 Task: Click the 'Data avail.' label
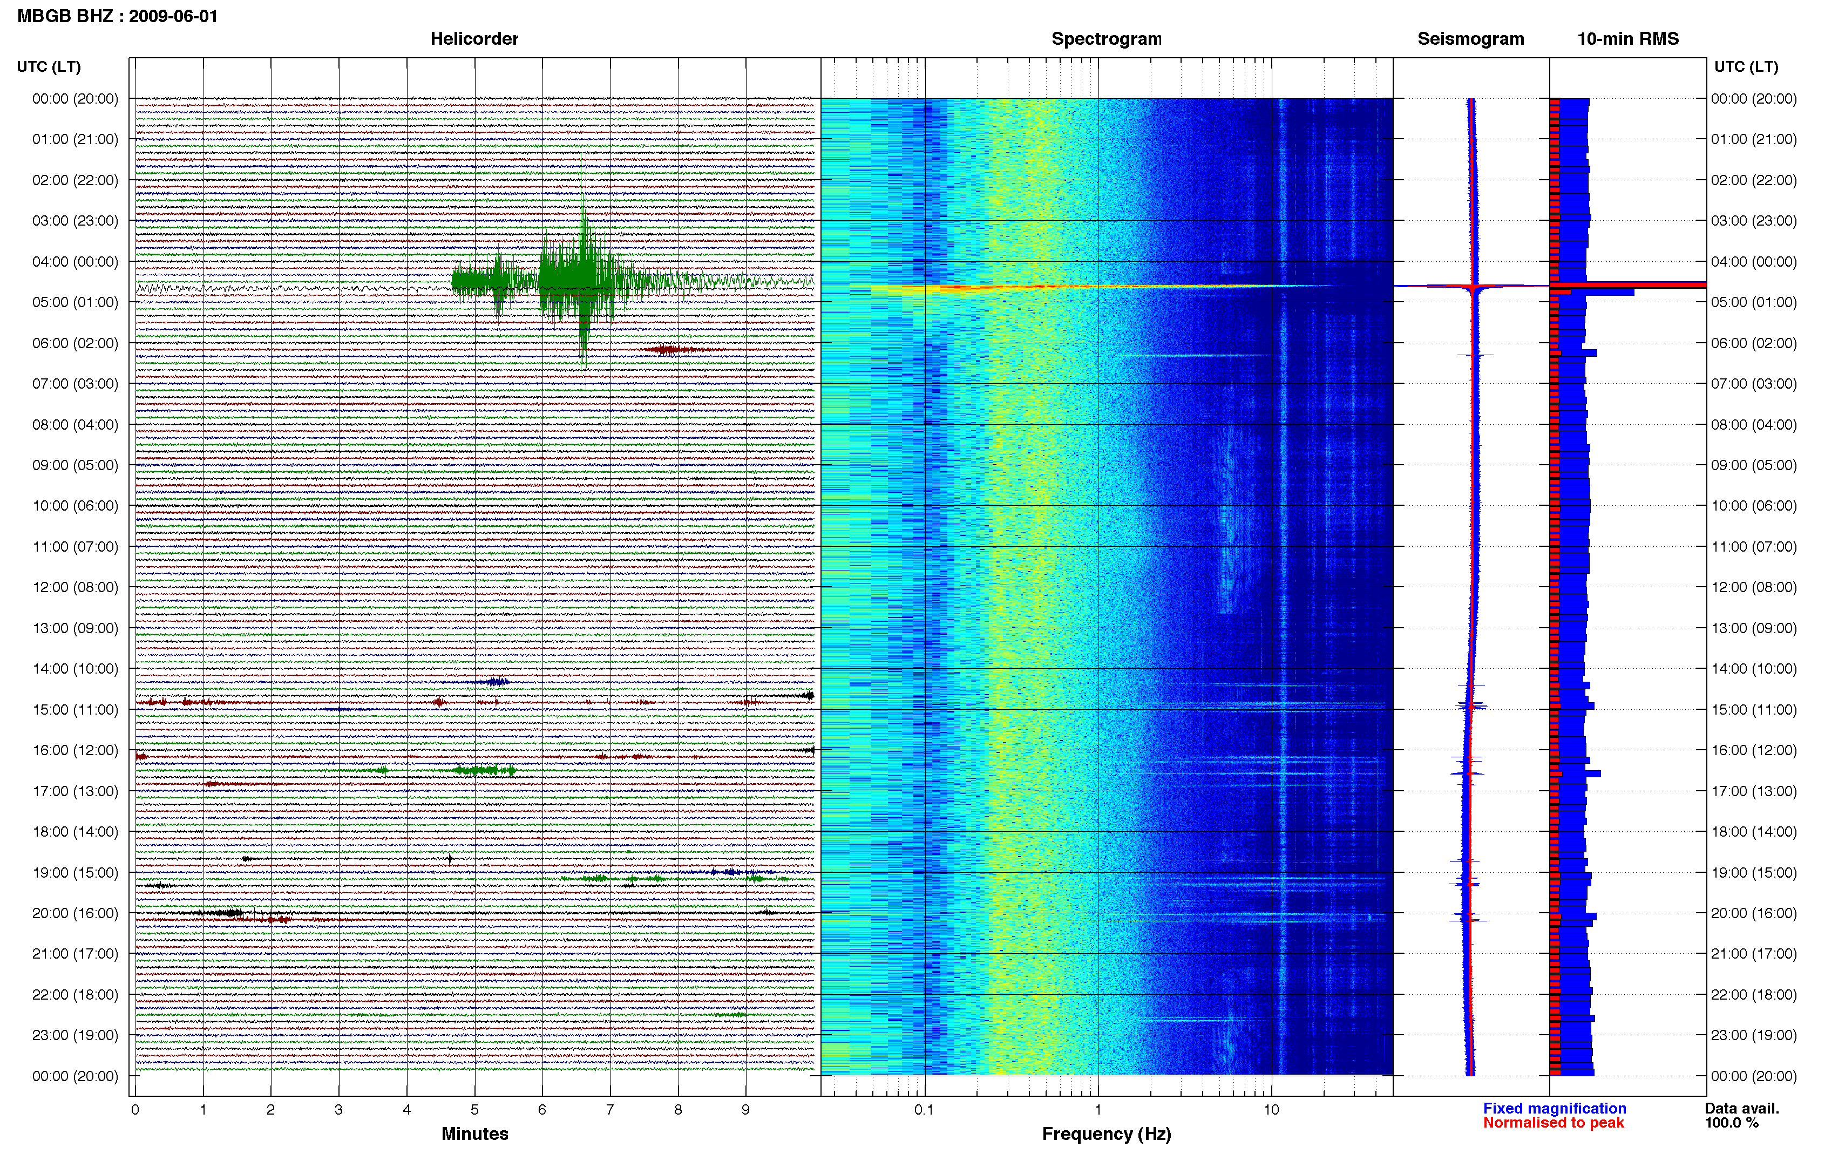tap(1742, 1108)
